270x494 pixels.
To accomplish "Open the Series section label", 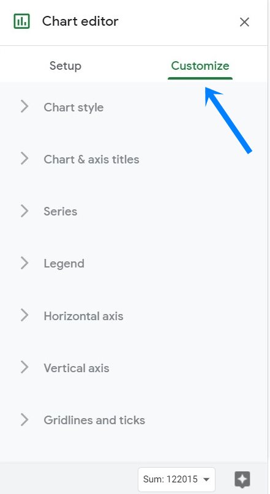I will click(x=60, y=211).
